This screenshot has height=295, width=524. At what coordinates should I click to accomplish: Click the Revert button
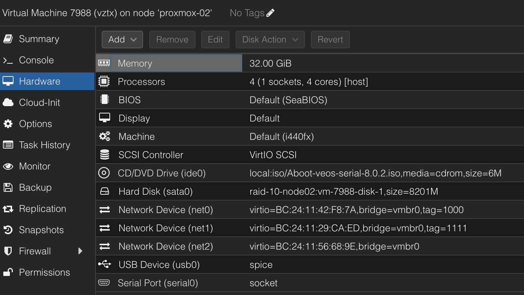330,39
